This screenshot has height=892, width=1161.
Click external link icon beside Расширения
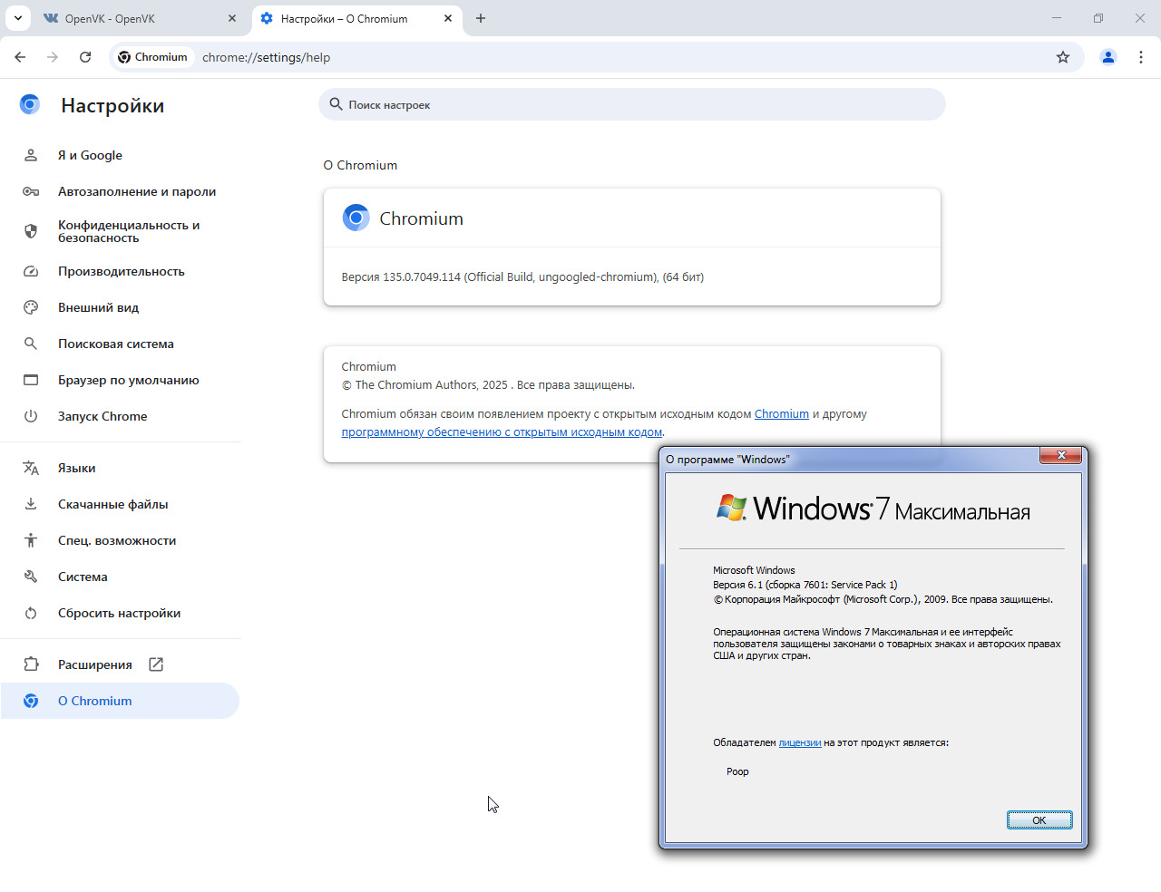coord(156,664)
